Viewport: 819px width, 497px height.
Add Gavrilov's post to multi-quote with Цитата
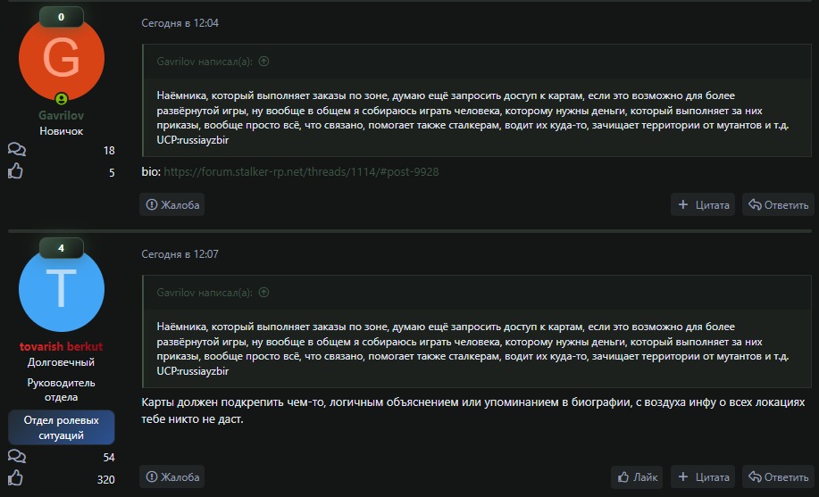(703, 204)
